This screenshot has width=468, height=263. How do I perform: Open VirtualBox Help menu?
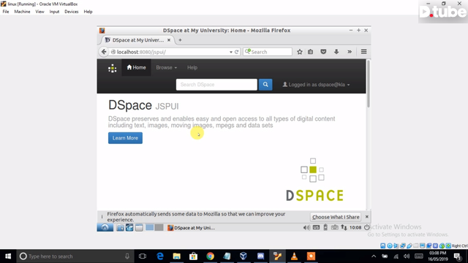pyautogui.click(x=88, y=12)
